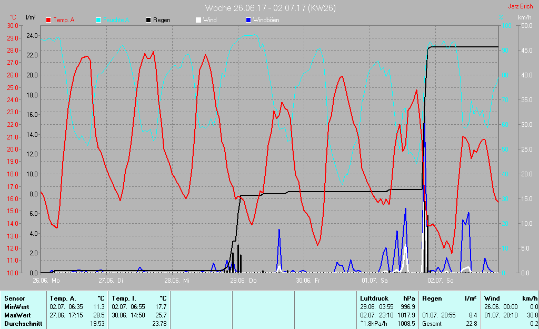Viewport: 539px width, 329px height.
Task: Click the '12.0' rain axis value
Action: (x=32, y=154)
